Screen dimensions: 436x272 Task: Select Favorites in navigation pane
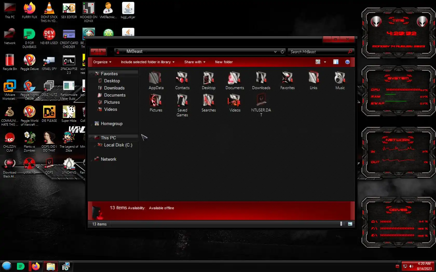tap(114, 74)
